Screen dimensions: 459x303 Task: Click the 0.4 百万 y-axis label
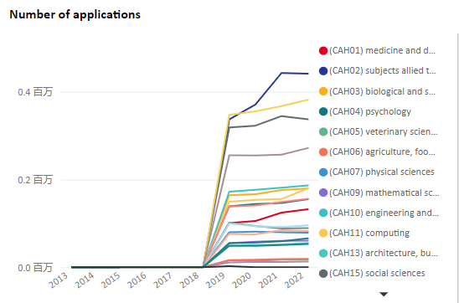[x=35, y=92]
